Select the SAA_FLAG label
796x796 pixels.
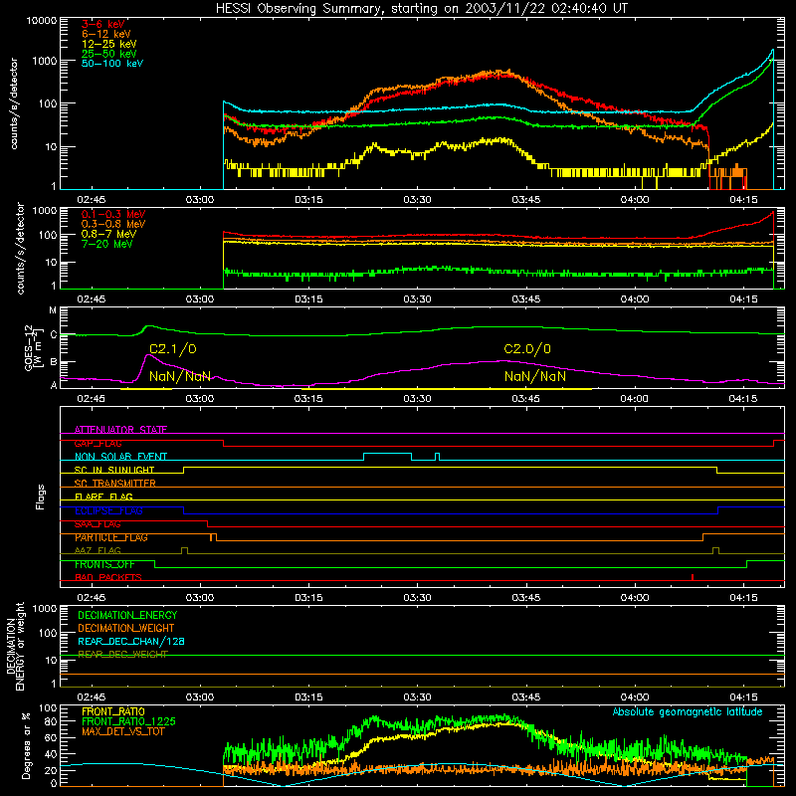click(98, 524)
